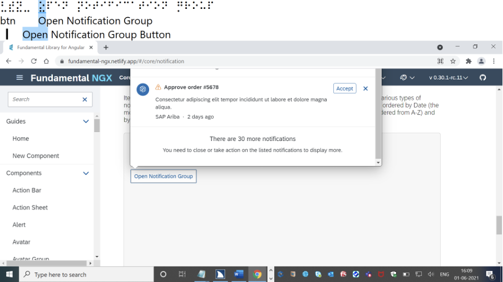Click the Chrome media control circle icon
503x282 pixels.
coord(440,47)
